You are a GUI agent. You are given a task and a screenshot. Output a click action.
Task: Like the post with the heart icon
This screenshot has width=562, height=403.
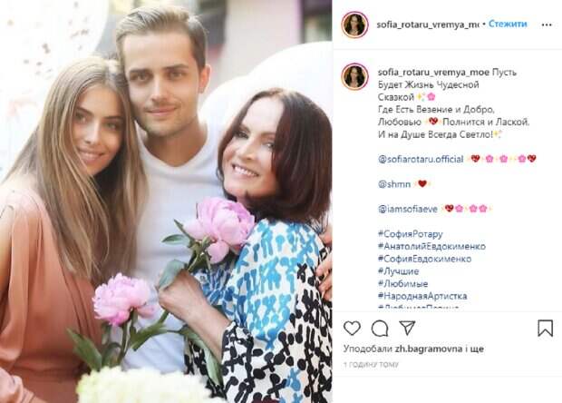(352, 328)
